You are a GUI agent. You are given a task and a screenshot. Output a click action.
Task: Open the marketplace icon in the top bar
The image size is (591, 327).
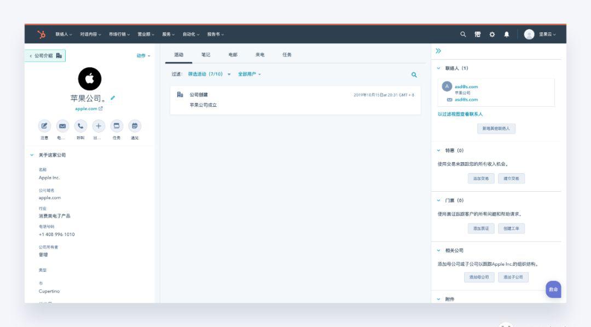click(478, 35)
